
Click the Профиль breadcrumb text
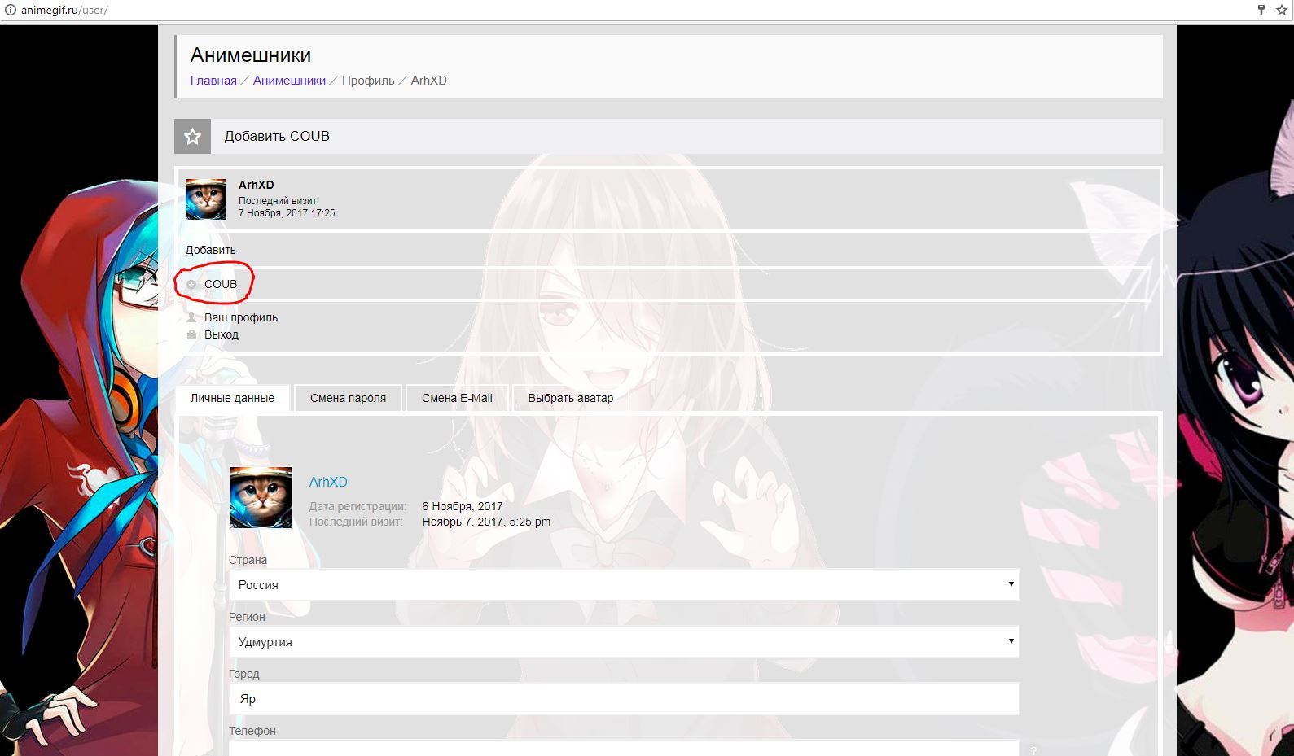368,81
